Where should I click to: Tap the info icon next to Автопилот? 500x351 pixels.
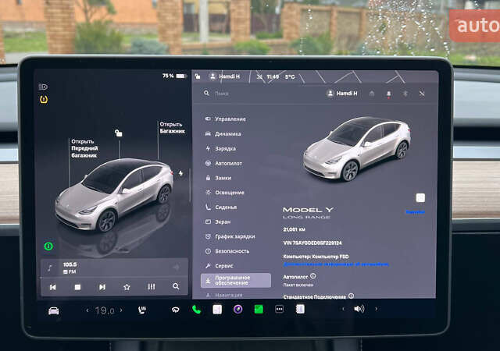pos(313,276)
